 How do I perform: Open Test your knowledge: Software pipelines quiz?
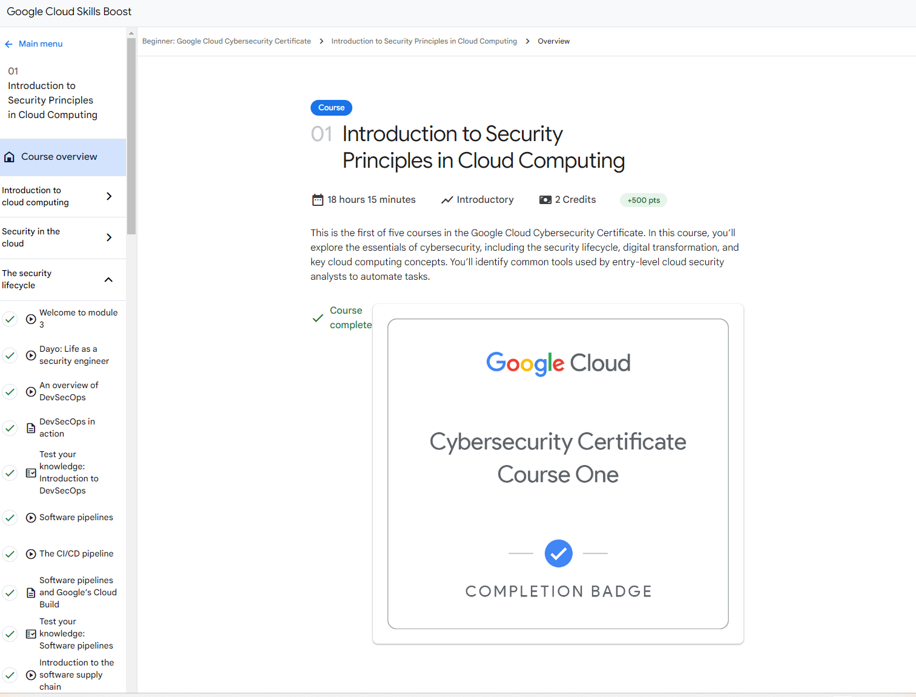coord(76,634)
